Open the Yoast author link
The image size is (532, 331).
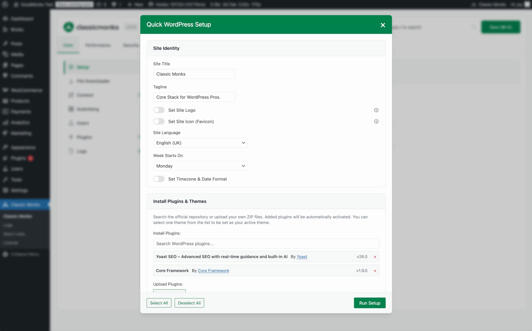coord(302,256)
